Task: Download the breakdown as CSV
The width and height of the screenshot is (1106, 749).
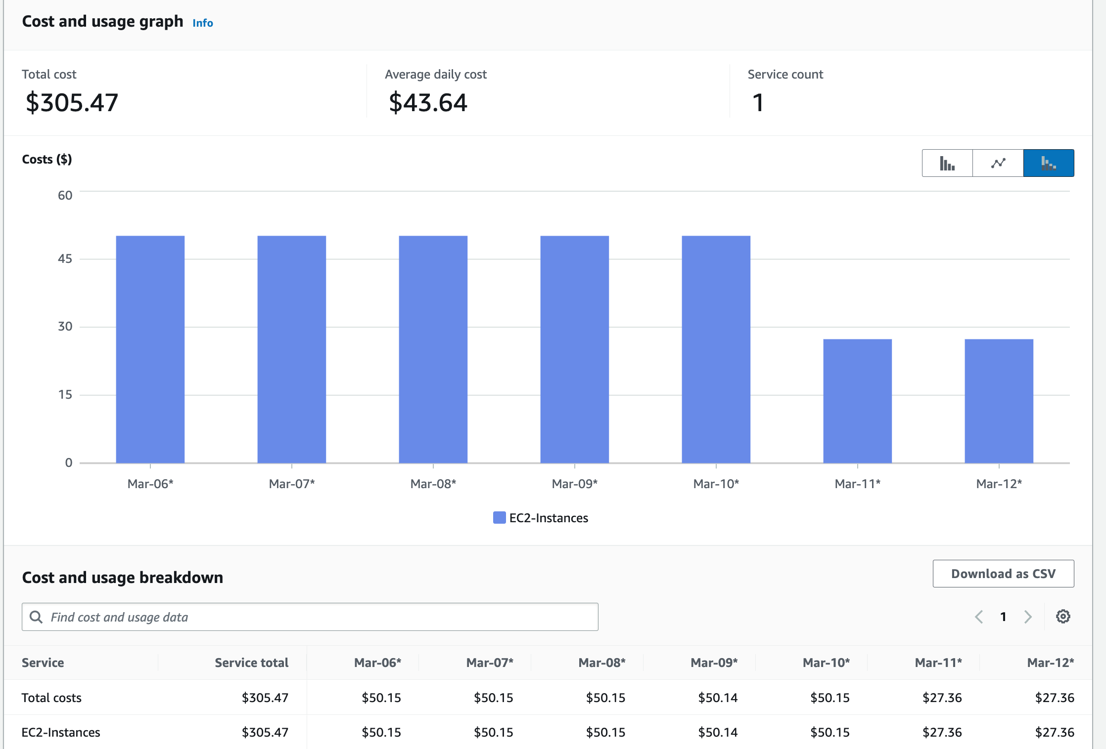Action: (x=1003, y=574)
